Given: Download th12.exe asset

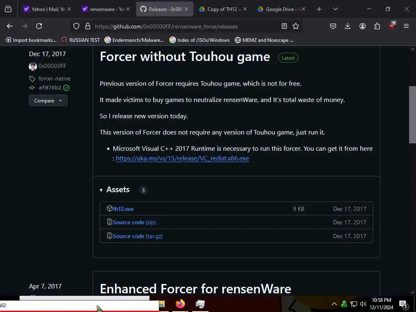Looking at the screenshot, I should [123, 209].
